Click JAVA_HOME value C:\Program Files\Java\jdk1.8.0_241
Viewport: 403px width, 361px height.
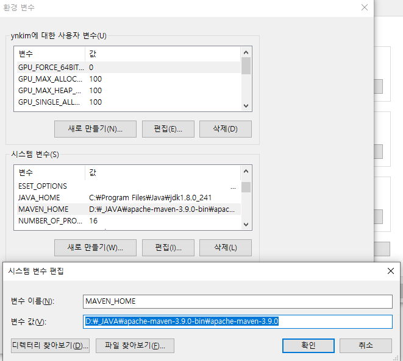point(150,198)
